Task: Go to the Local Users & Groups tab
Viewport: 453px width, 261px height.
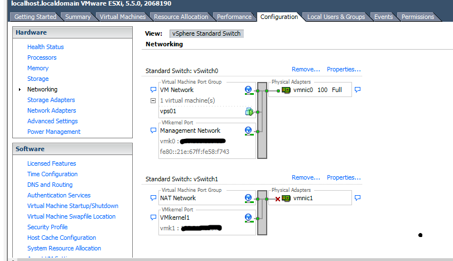Action: click(336, 17)
